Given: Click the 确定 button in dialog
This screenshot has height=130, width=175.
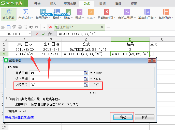Looking at the screenshot, I should point(123,117).
